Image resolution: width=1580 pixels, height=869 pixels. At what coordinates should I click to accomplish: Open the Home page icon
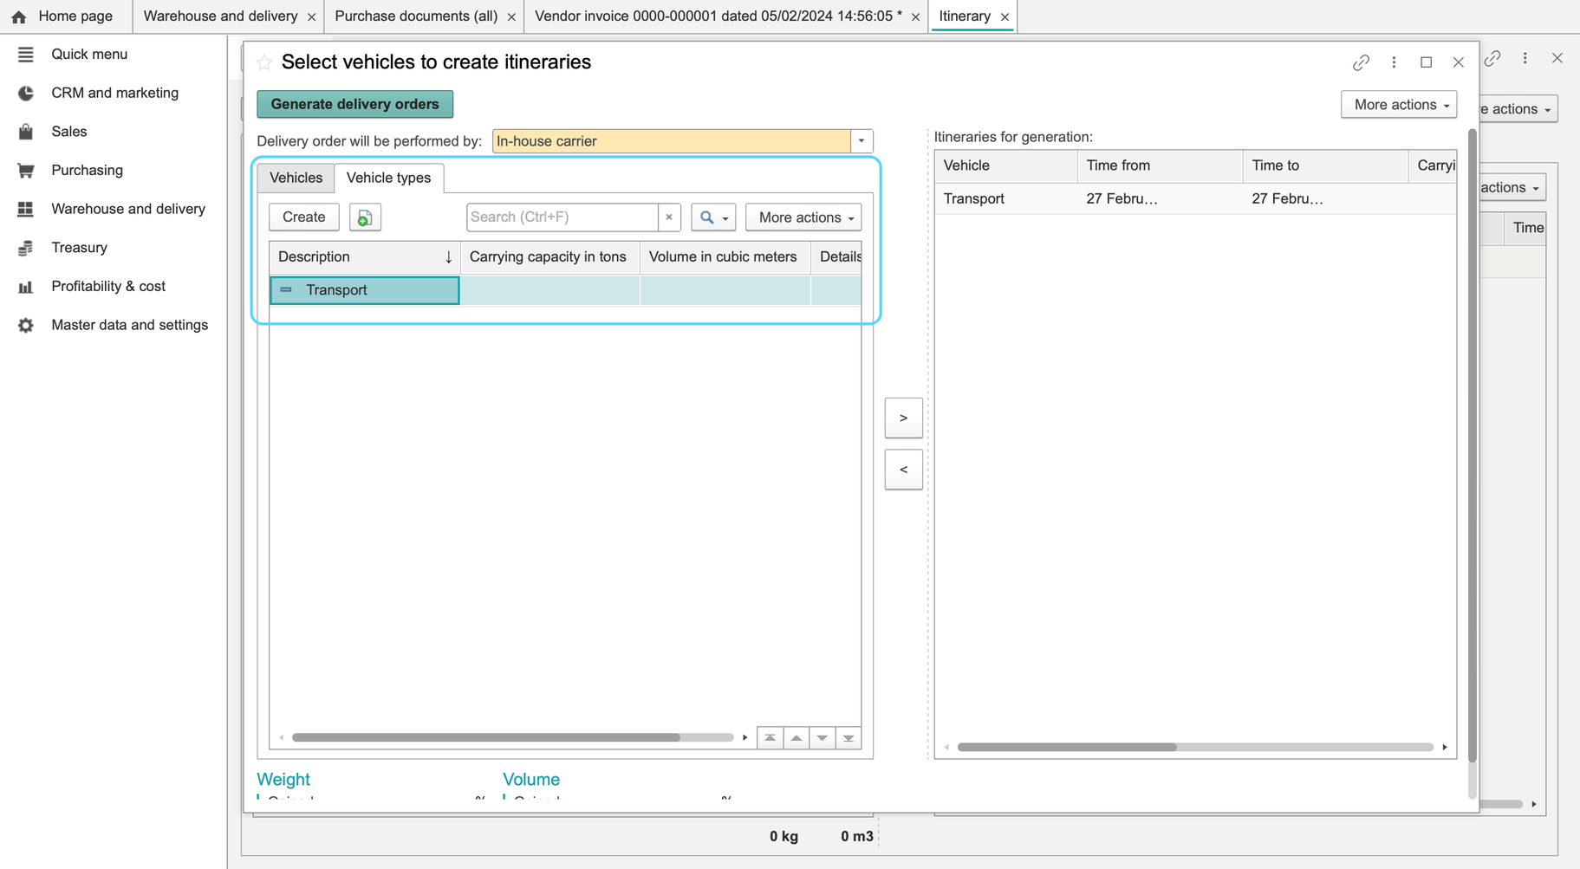[19, 16]
